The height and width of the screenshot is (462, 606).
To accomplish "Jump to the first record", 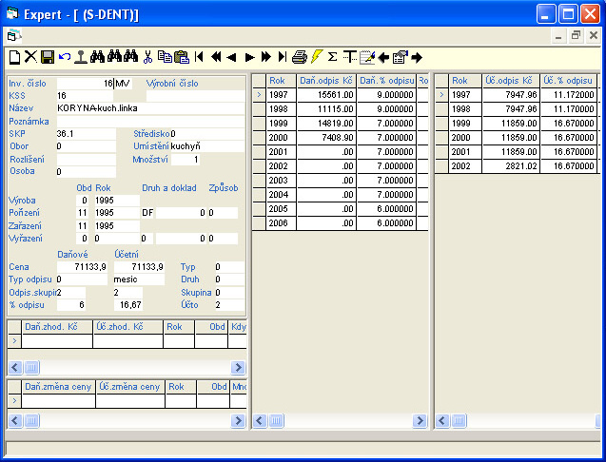I will [200, 57].
